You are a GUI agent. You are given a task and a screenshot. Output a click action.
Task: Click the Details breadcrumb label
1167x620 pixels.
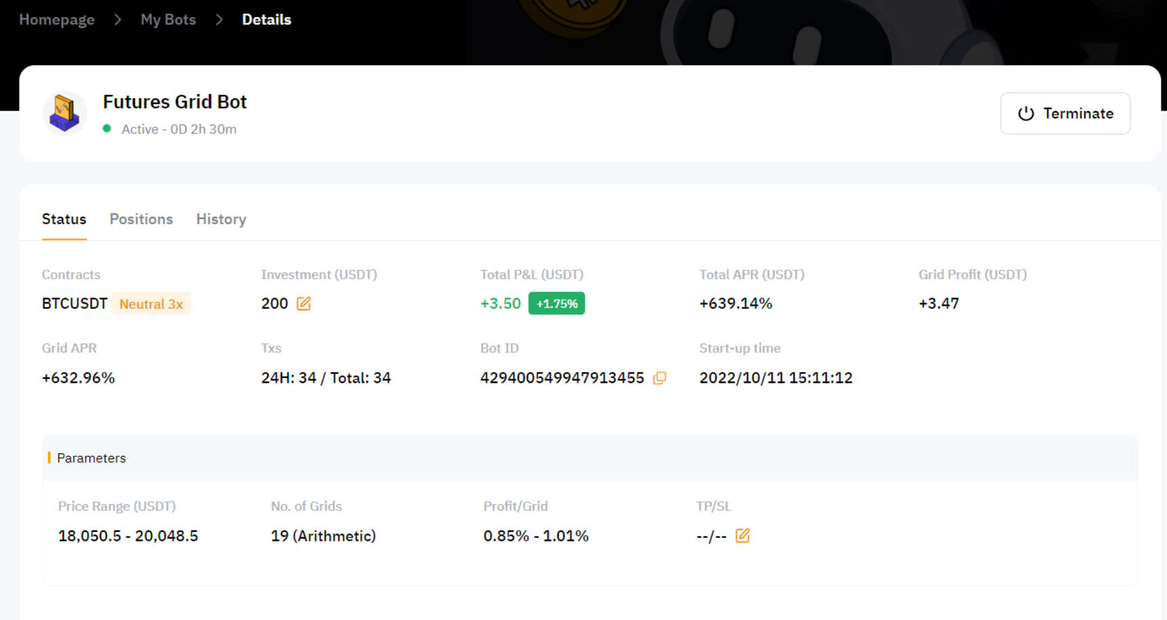pyautogui.click(x=266, y=20)
